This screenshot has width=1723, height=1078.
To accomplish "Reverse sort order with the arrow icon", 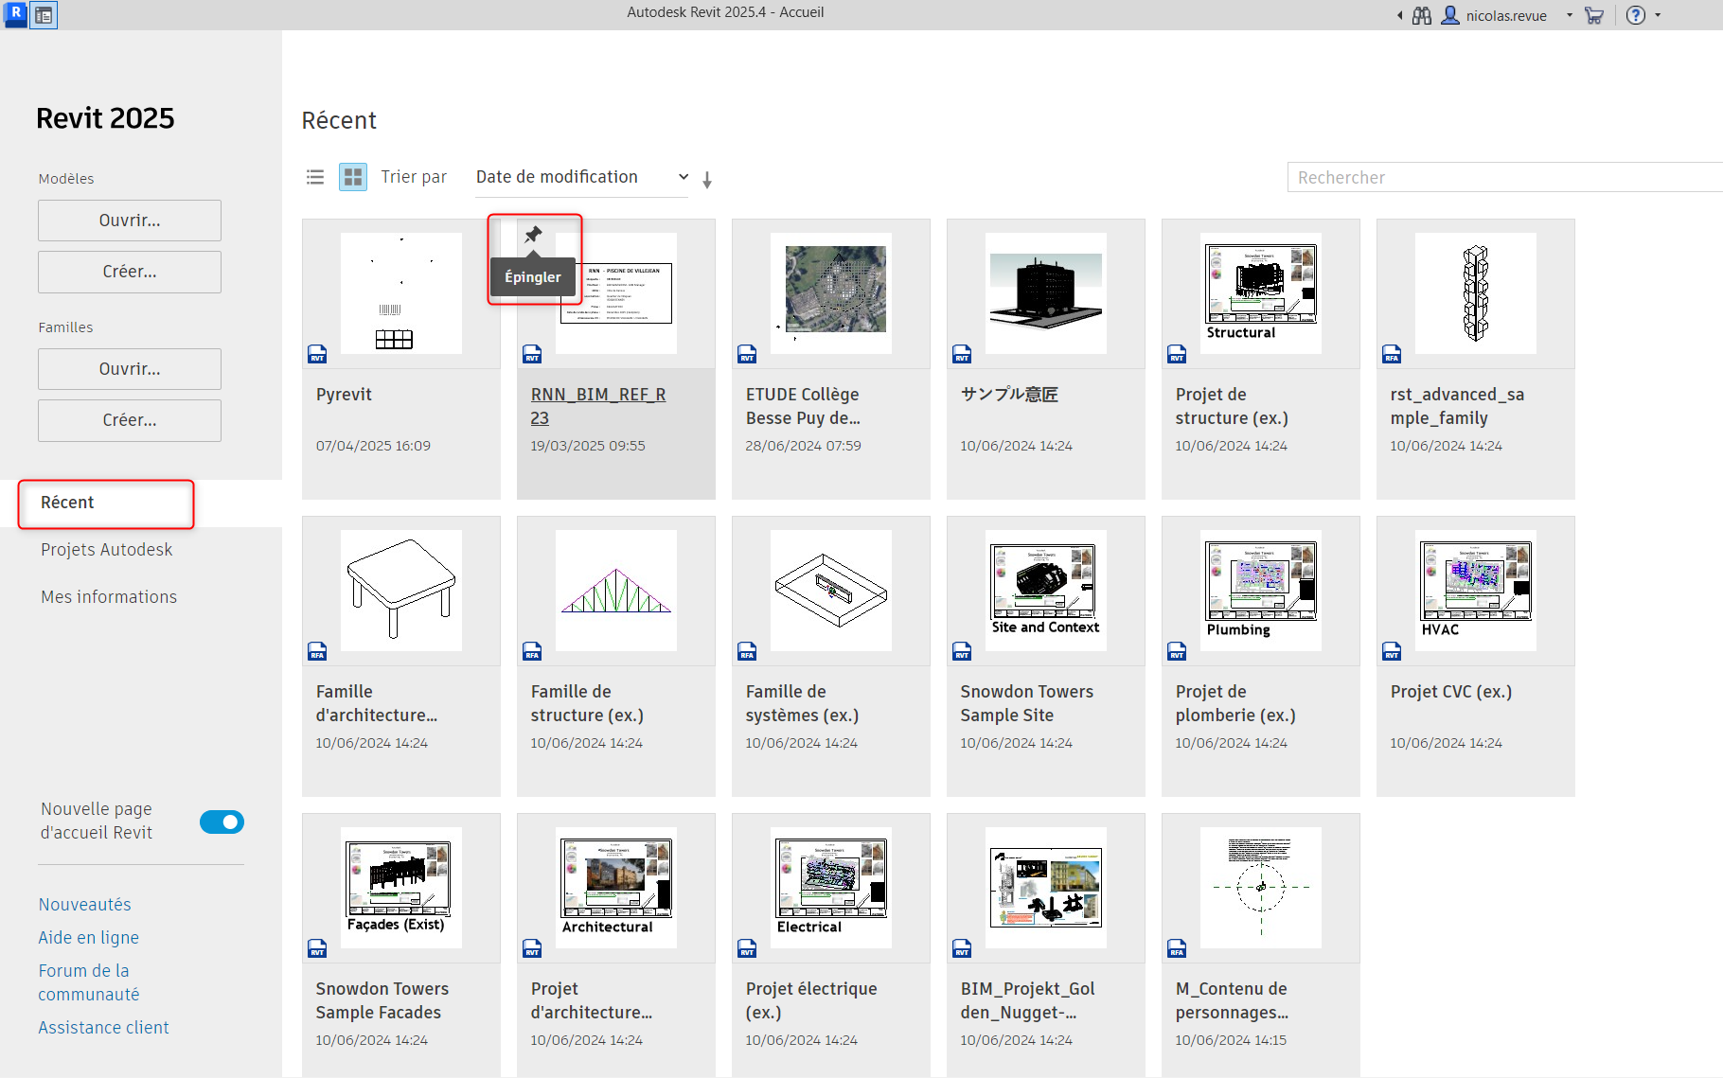I will click(707, 180).
